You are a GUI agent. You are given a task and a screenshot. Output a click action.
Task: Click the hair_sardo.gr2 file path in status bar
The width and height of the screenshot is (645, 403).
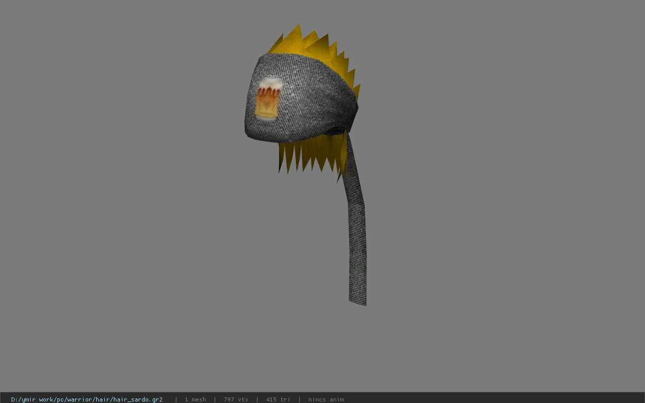87,399
